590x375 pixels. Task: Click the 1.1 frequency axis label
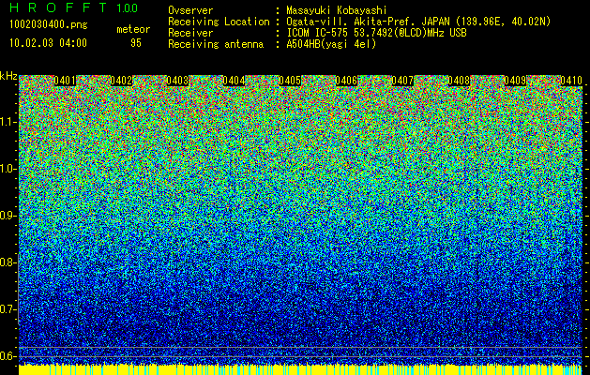pos(8,122)
